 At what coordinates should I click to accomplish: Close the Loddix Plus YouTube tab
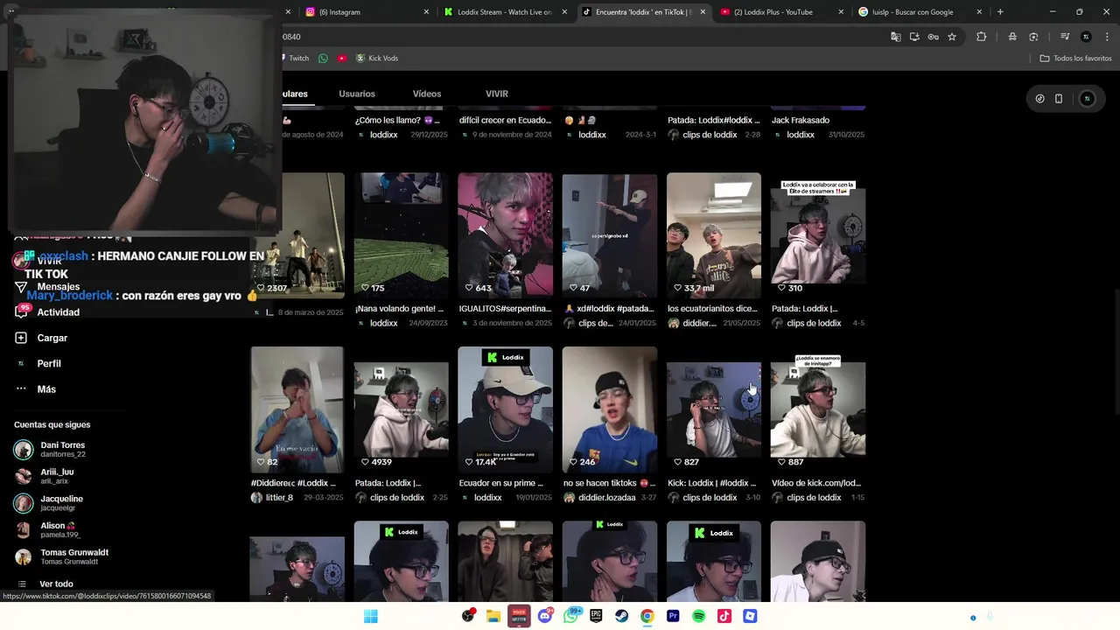click(841, 12)
